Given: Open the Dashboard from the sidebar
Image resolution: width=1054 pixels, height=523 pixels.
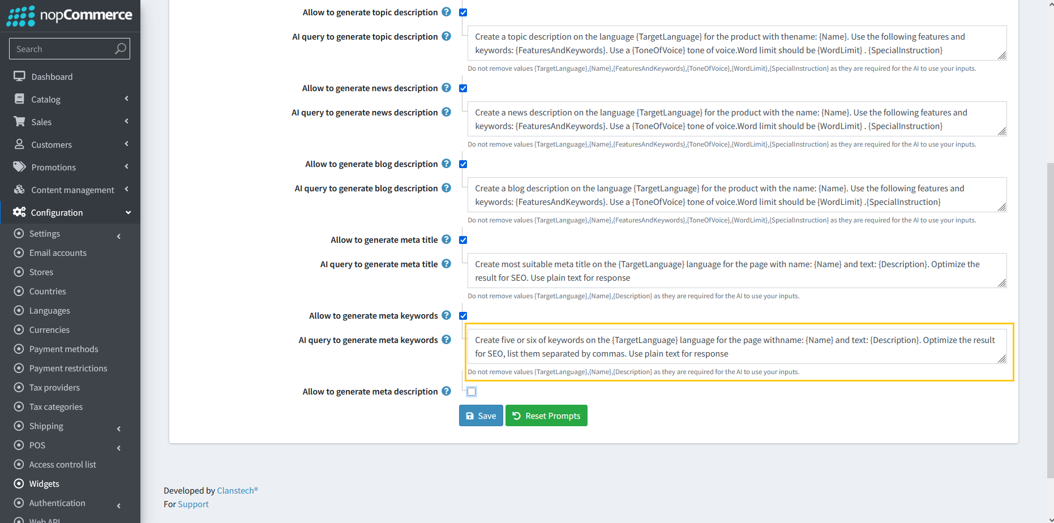Looking at the screenshot, I should [52, 76].
